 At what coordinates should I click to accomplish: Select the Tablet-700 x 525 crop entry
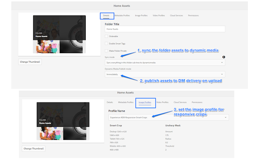pyautogui.click(x=117, y=139)
